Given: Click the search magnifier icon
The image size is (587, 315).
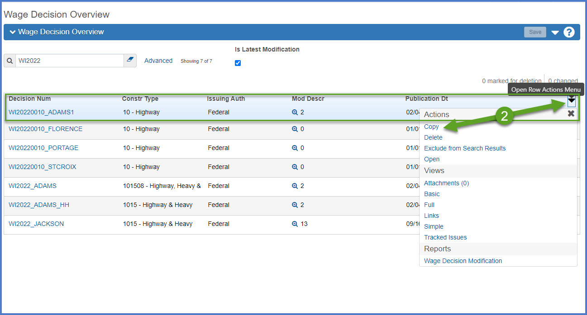Looking at the screenshot, I should coord(10,61).
